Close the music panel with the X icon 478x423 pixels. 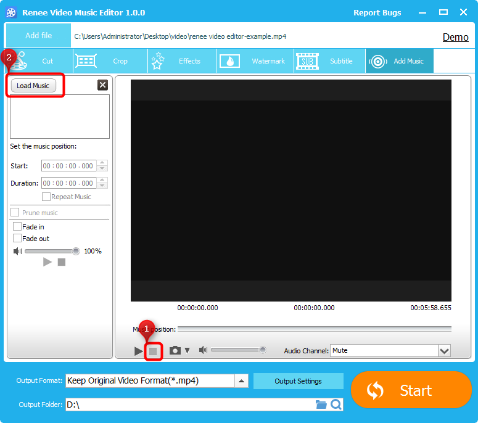pyautogui.click(x=102, y=85)
